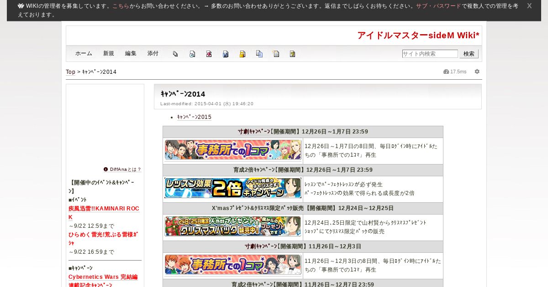Viewport: 548px width, 287px height.
Task: Click the サイト内検索 search field
Action: pyautogui.click(x=430, y=54)
